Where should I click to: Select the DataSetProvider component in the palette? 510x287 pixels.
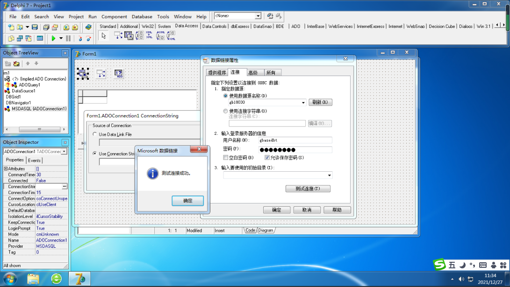(x=139, y=35)
